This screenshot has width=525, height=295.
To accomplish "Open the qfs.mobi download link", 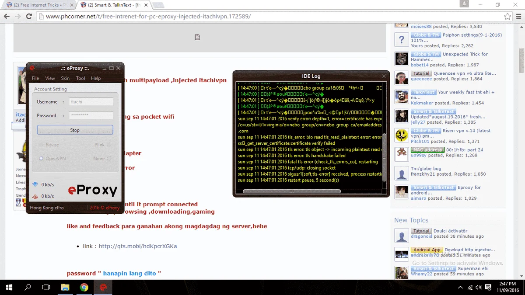I will tap(138, 246).
